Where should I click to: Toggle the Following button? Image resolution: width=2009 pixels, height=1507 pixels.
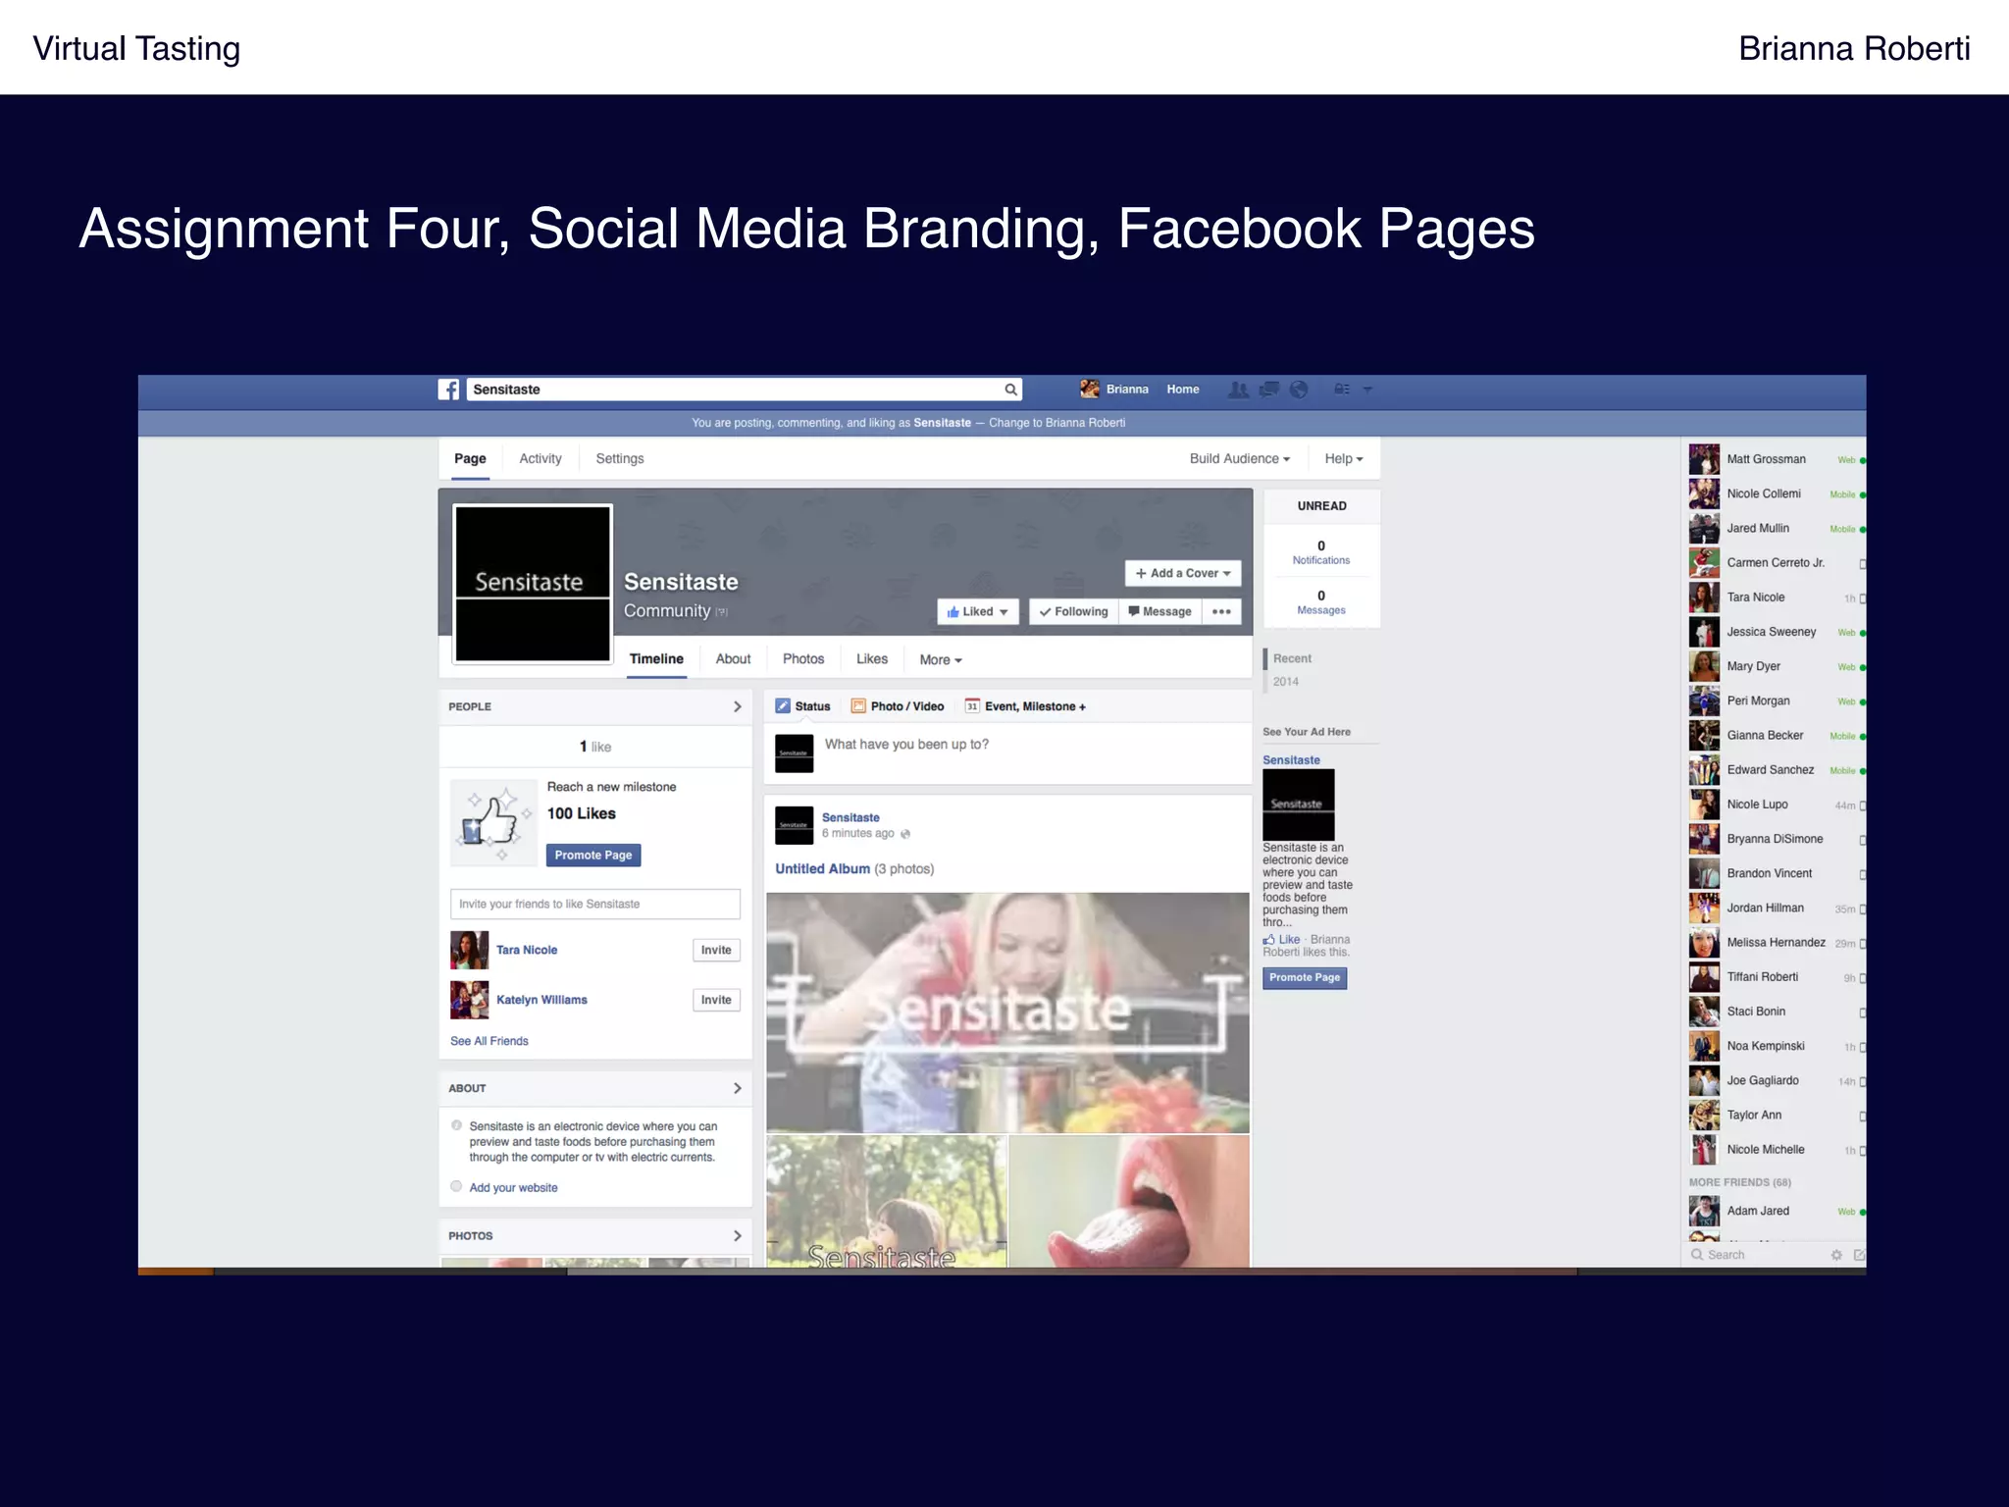1073,611
